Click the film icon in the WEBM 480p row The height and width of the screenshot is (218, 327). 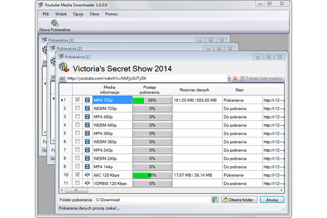click(x=87, y=125)
